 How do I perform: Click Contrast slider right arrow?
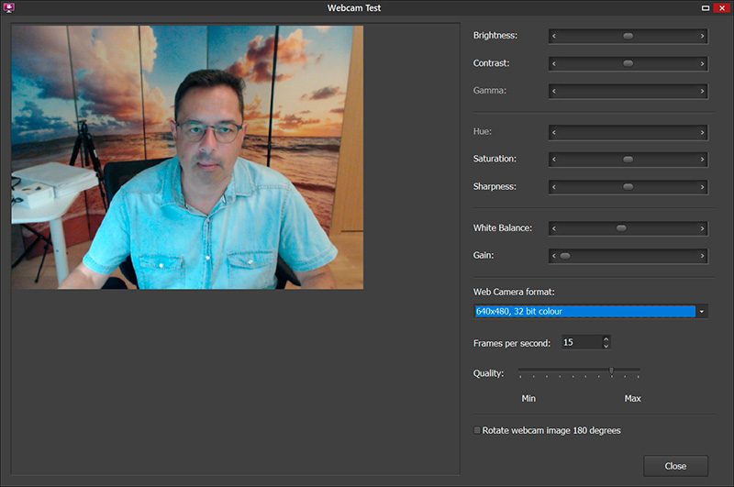coord(702,63)
